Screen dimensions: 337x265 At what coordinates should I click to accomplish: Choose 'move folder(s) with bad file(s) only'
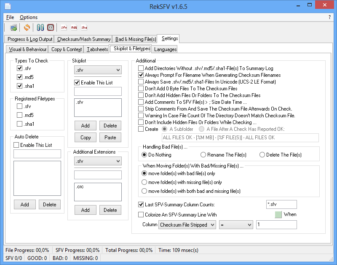(144, 173)
